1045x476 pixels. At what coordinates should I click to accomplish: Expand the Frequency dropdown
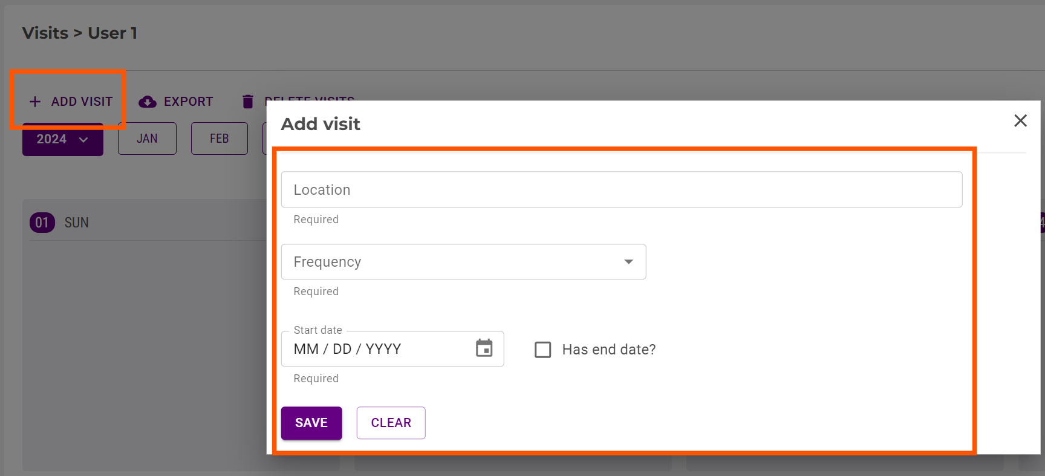463,262
